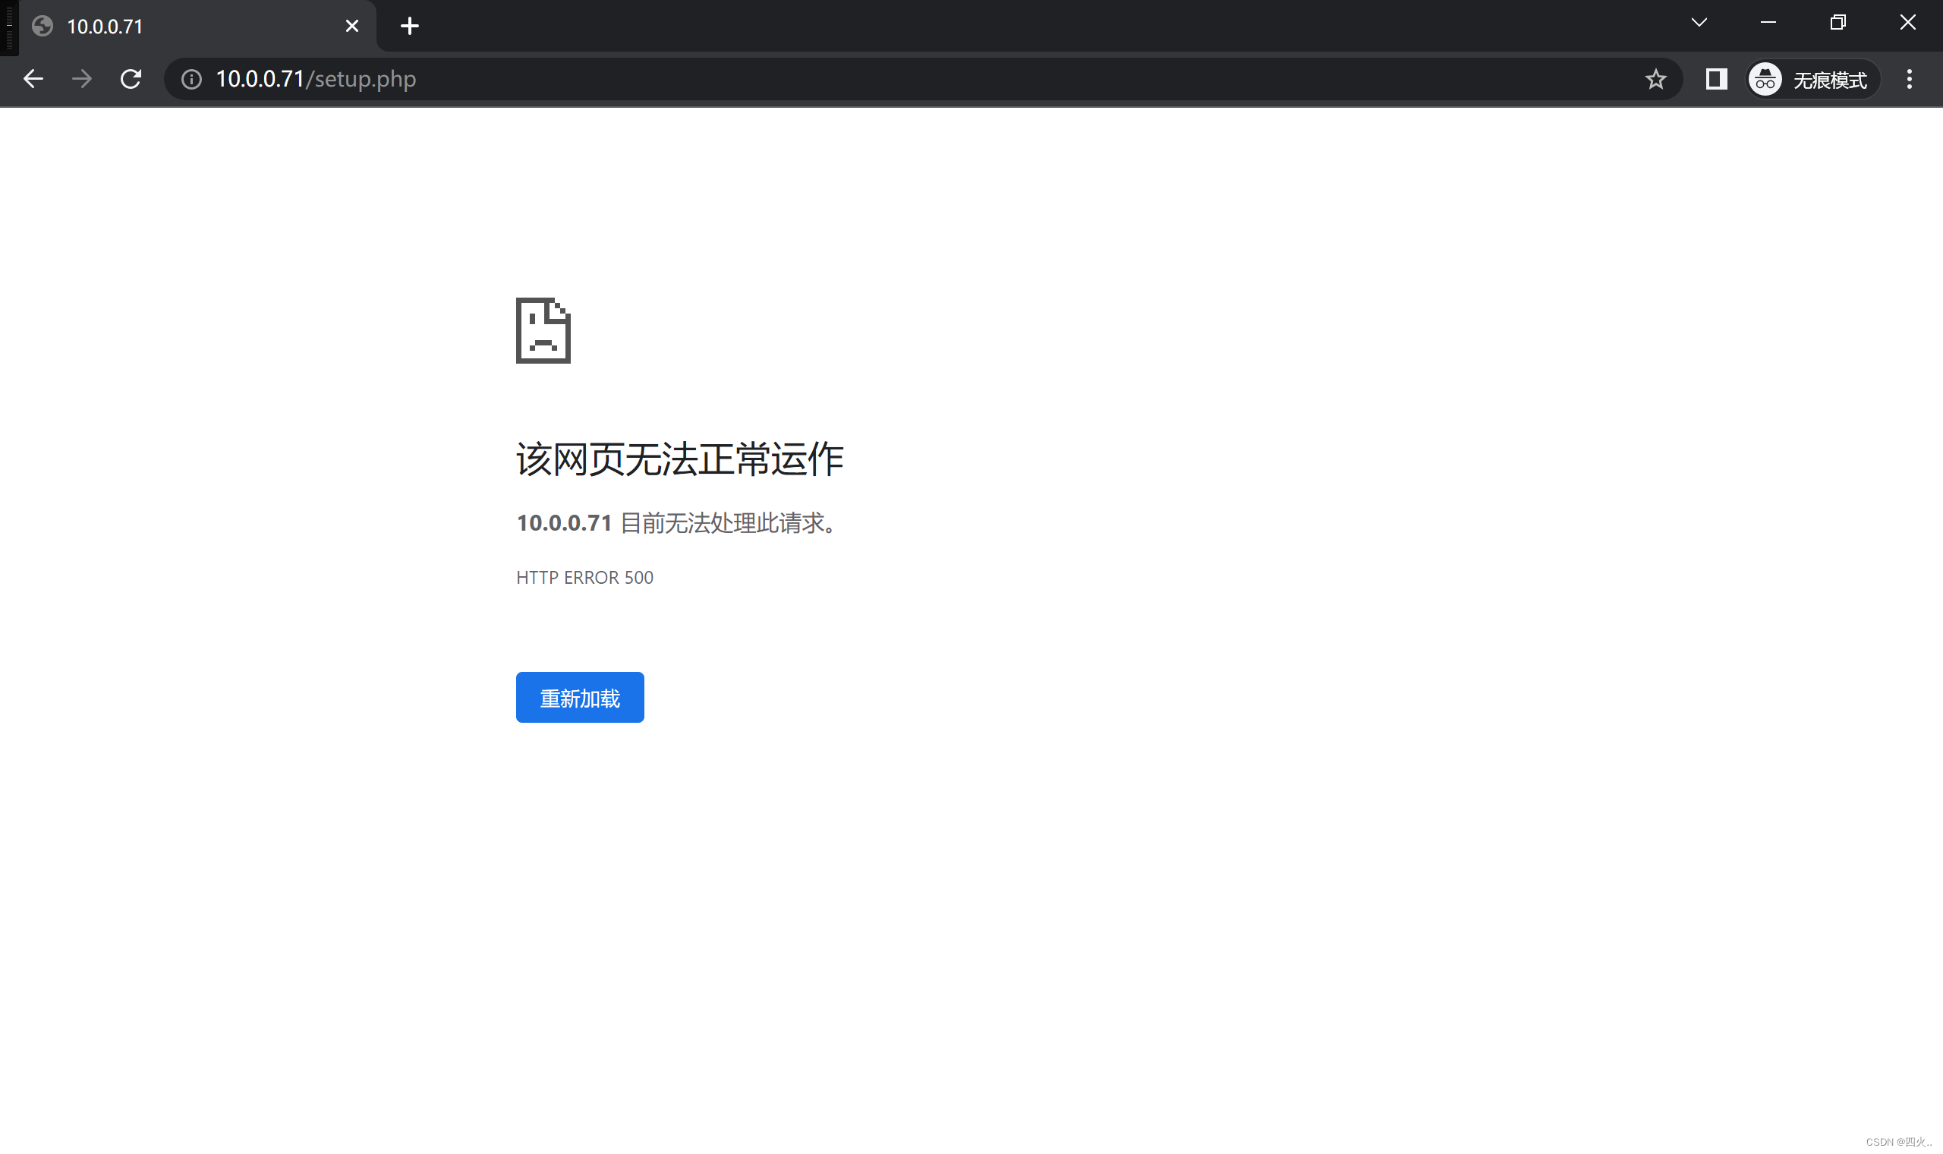Bookmark this page with the star icon

[x=1655, y=79]
